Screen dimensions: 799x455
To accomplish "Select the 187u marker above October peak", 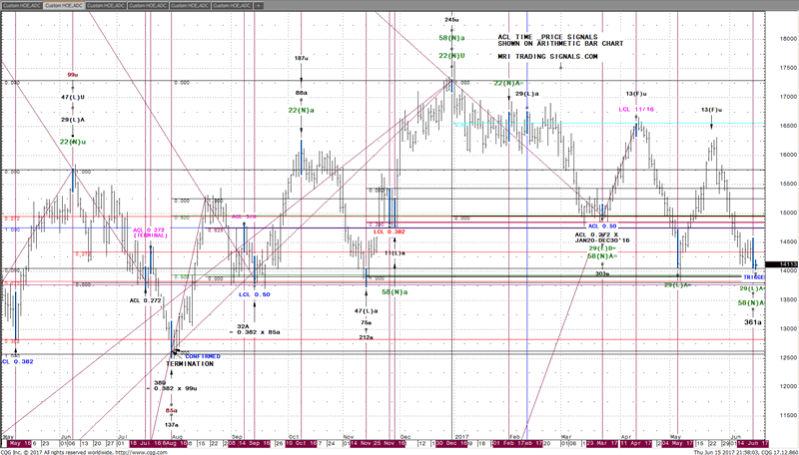I will coord(300,59).
